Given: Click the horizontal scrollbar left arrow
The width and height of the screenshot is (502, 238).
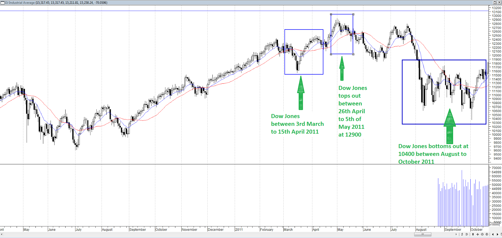Looking at the screenshot, I should tap(2, 234).
